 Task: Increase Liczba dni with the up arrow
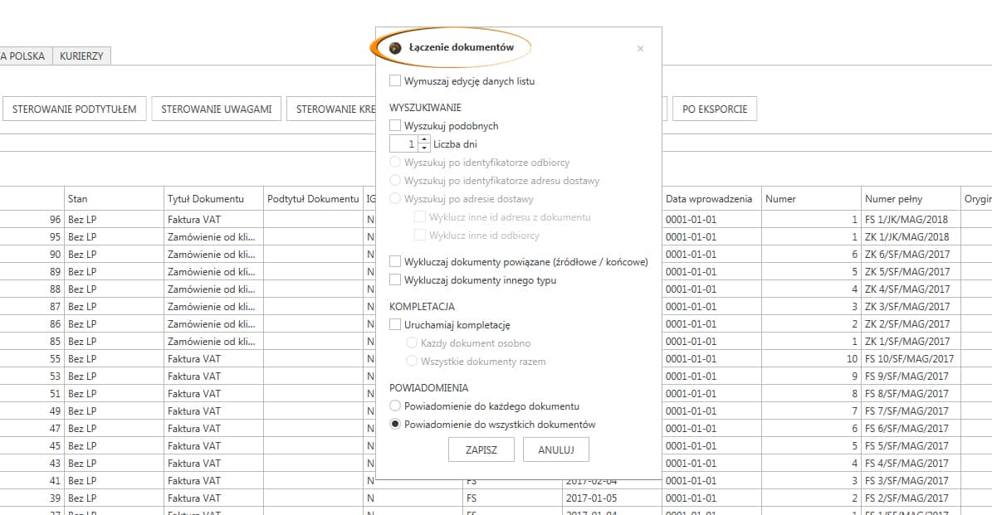[424, 139]
